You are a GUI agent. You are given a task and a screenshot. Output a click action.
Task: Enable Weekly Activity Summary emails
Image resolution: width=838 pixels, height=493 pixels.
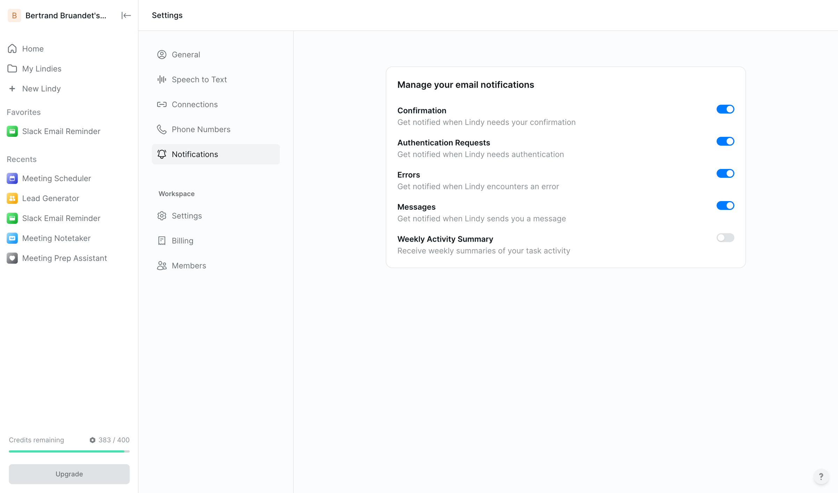pos(725,238)
